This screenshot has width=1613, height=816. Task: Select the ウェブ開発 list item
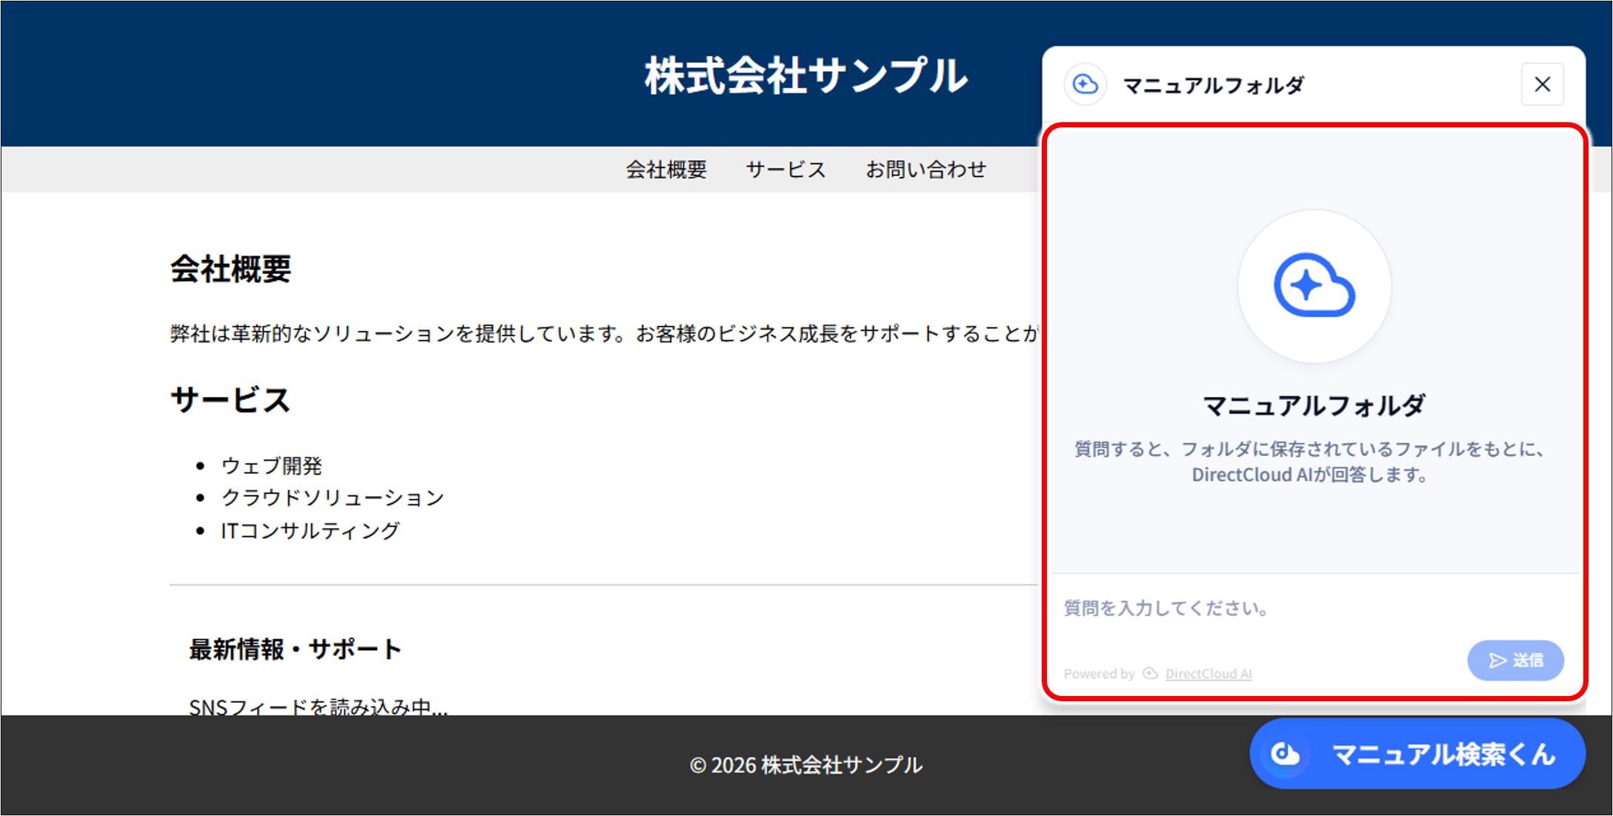pyautogui.click(x=271, y=466)
